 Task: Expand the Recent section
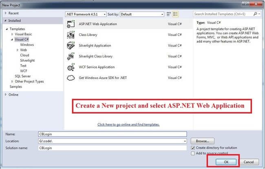pyautogui.click(x=6, y=13)
